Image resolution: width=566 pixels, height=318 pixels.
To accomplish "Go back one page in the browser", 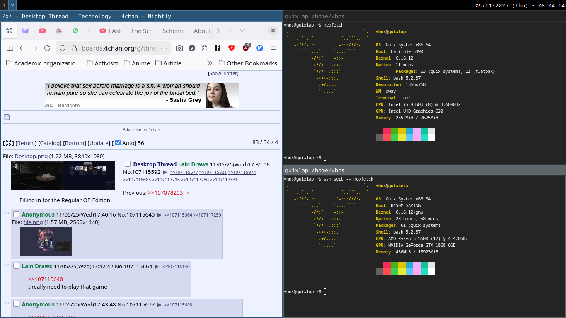I will [x=22, y=48].
